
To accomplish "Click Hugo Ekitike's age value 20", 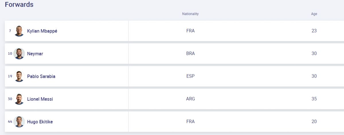I will [314, 122].
